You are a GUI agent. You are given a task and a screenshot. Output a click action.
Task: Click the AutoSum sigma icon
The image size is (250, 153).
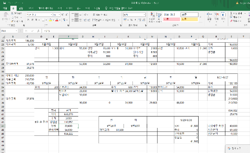(x=231, y=13)
